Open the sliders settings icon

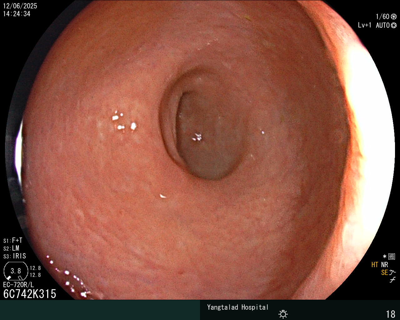(392, 257)
